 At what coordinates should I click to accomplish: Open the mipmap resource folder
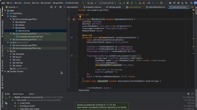click(19, 63)
